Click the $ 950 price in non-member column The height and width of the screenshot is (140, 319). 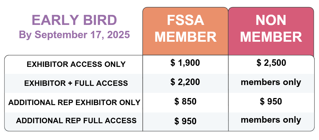[271, 102]
